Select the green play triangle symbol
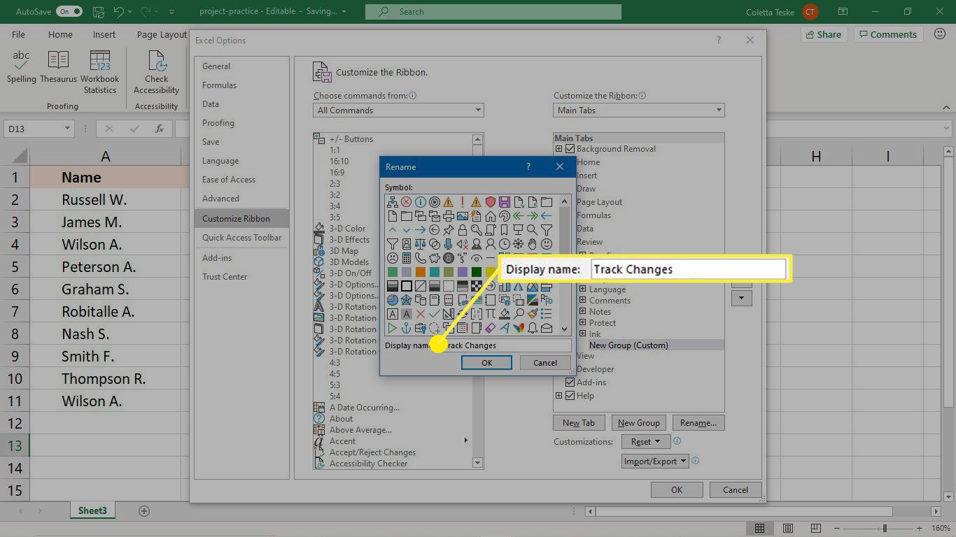Screen dimensions: 956x537 point(393,328)
